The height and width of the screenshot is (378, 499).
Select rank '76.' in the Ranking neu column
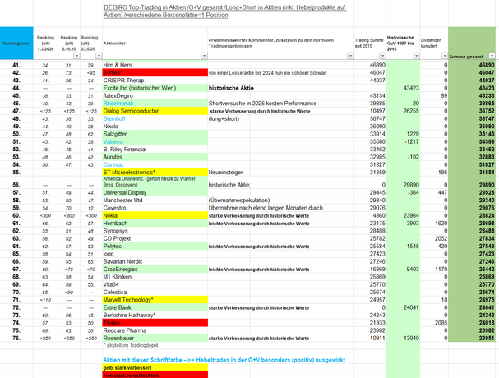coord(16,338)
